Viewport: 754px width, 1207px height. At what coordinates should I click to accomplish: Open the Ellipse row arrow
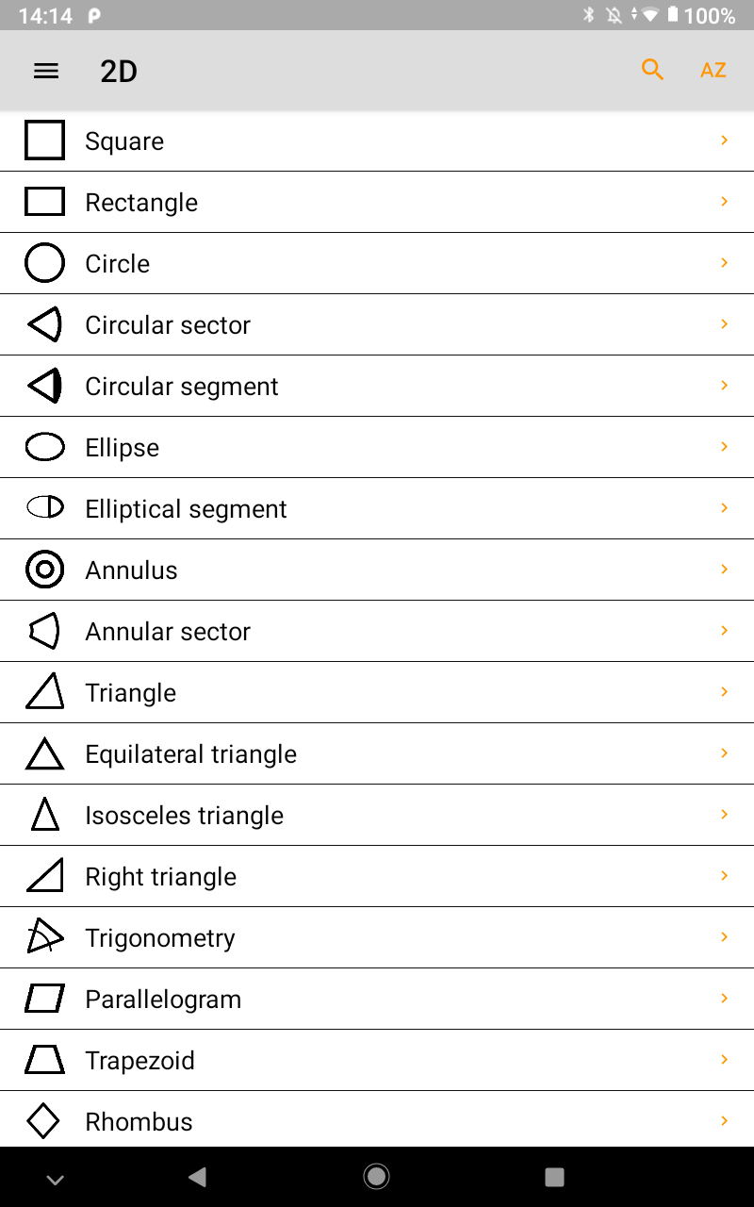[724, 447]
